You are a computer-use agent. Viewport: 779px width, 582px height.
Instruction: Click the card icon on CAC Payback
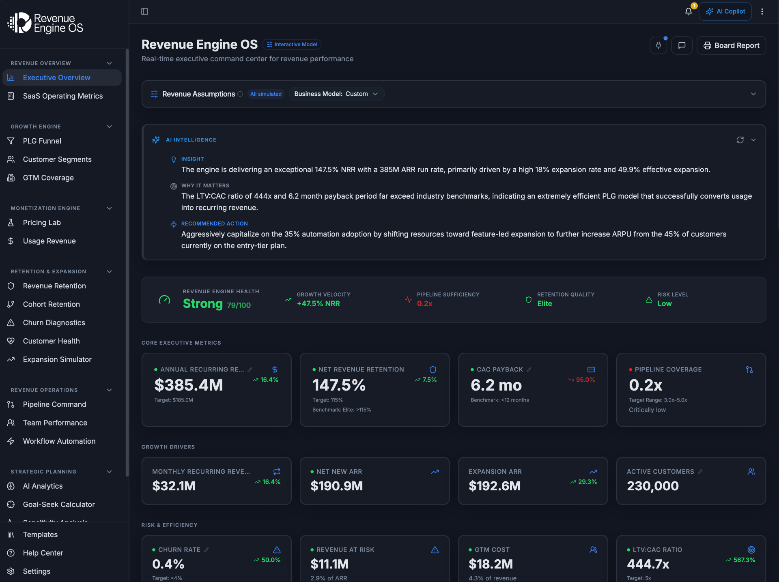click(x=591, y=369)
